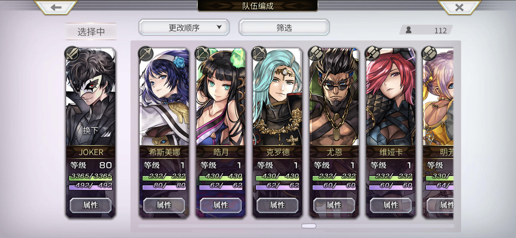Select the 尤恩 character portrait
Viewport: 516px width, 238px height.
334,97
